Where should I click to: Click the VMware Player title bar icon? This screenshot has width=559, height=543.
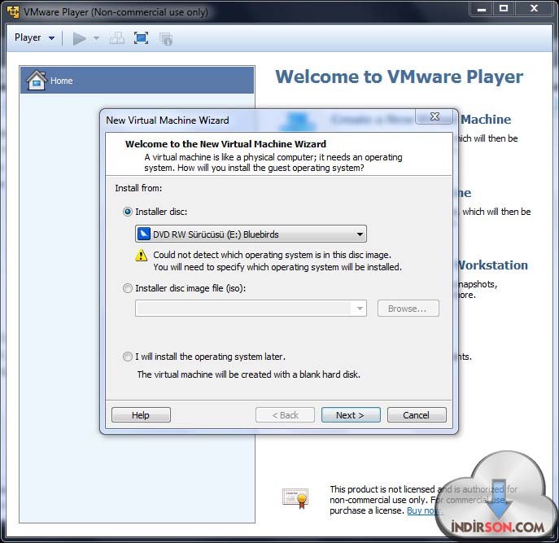pos(13,11)
